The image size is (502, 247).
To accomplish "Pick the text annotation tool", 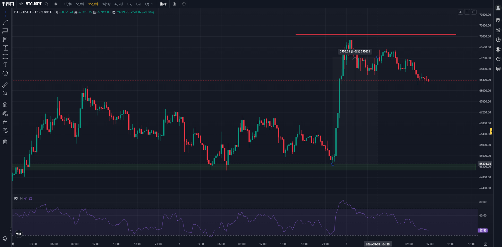I will tap(5, 65).
